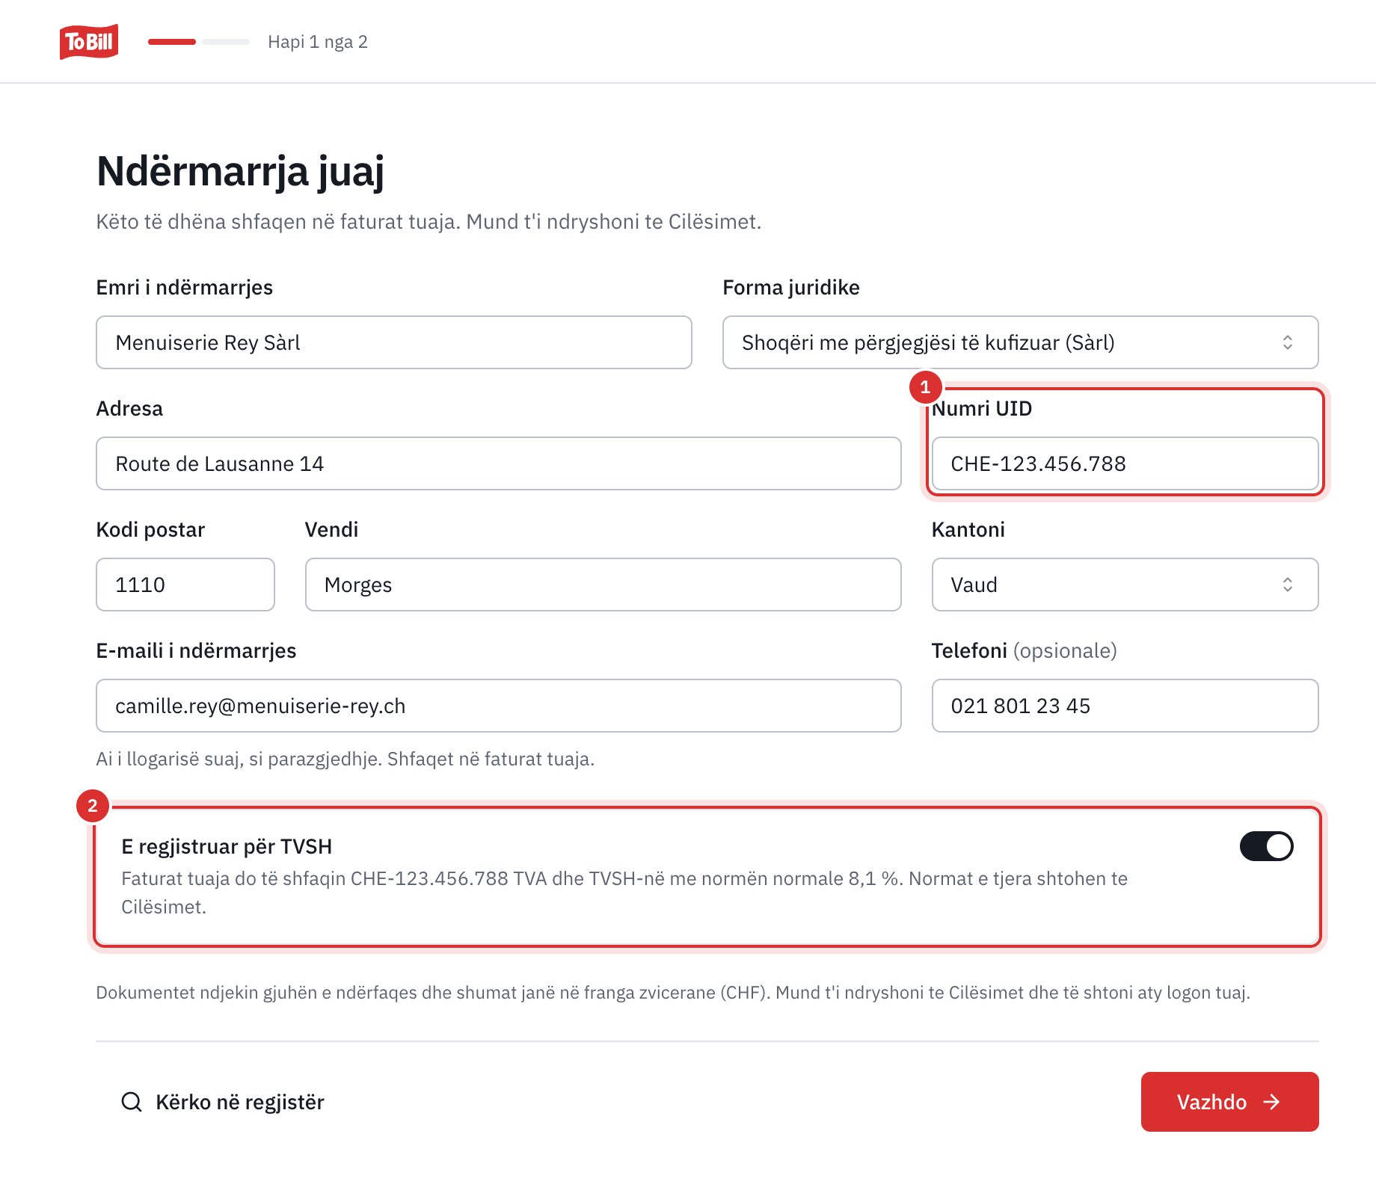Click the E regjistruar për TVSH label
1376x1196 pixels.
tap(227, 846)
